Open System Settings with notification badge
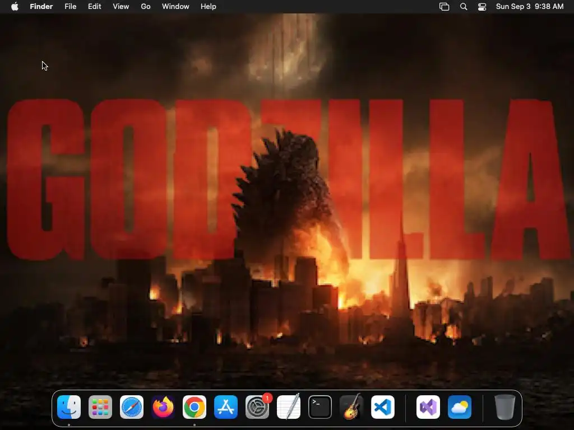This screenshot has width=574, height=430. pos(257,407)
